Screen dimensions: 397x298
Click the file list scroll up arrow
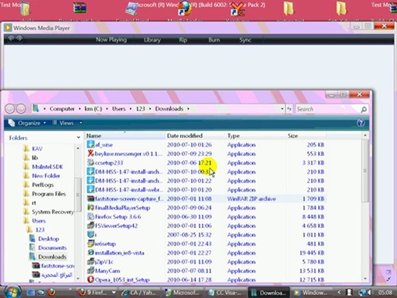[365, 136]
